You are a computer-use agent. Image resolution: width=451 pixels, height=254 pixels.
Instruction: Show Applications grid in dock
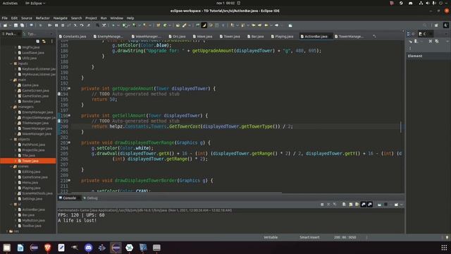tap(444, 248)
